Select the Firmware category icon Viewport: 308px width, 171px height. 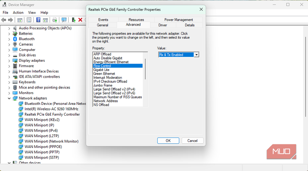click(15, 66)
